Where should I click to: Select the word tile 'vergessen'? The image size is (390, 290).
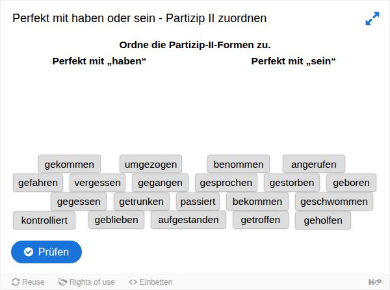(x=97, y=183)
